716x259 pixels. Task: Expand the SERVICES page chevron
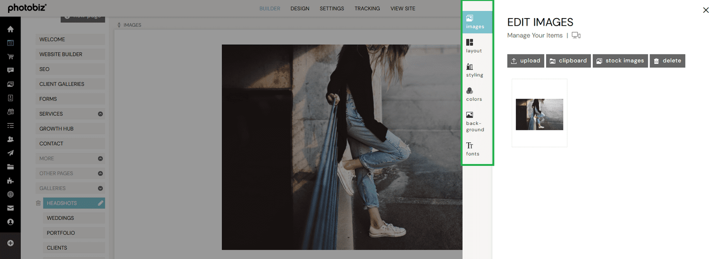point(100,114)
